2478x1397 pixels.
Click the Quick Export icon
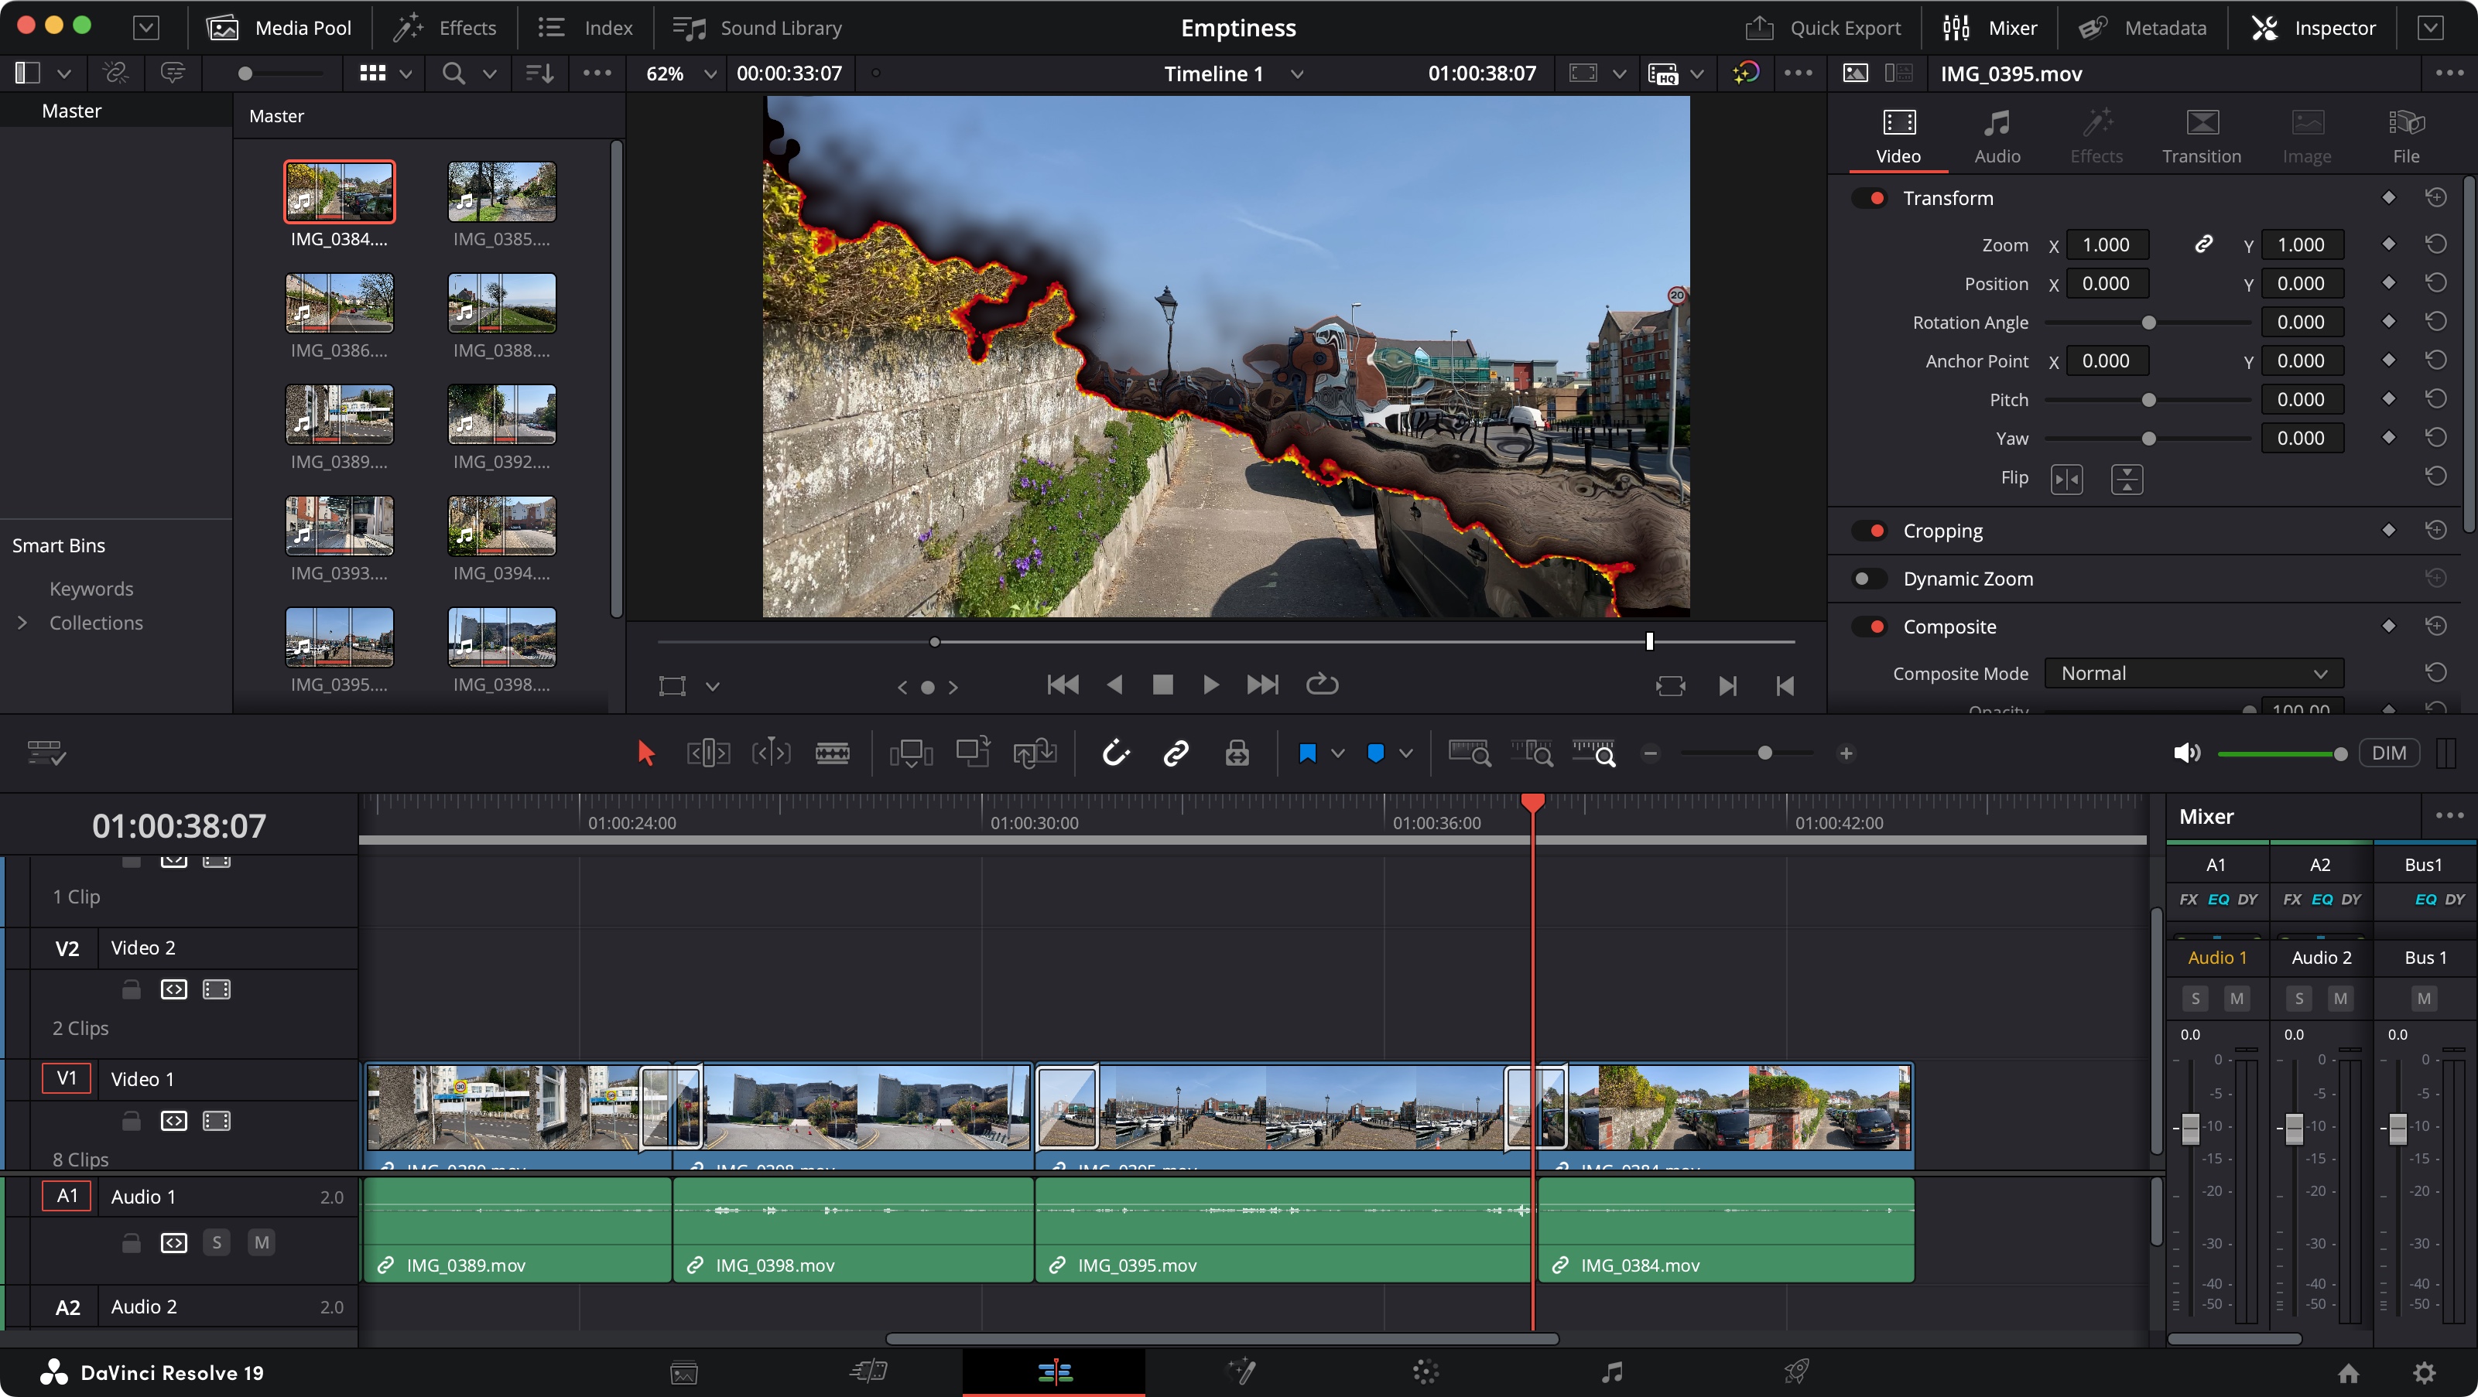click(1761, 27)
